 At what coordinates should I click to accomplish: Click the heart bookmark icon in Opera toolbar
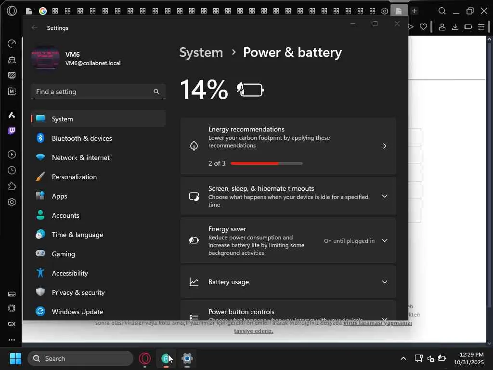pyautogui.click(x=424, y=27)
